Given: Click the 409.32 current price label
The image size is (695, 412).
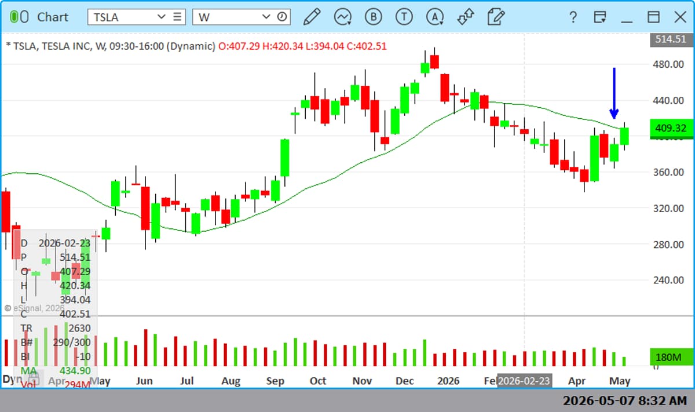Looking at the screenshot, I should click(x=671, y=128).
